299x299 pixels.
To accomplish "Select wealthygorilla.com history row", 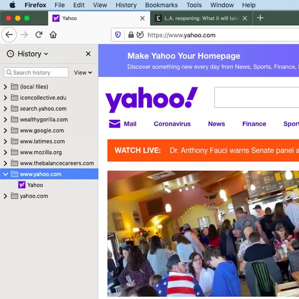I will (49, 120).
